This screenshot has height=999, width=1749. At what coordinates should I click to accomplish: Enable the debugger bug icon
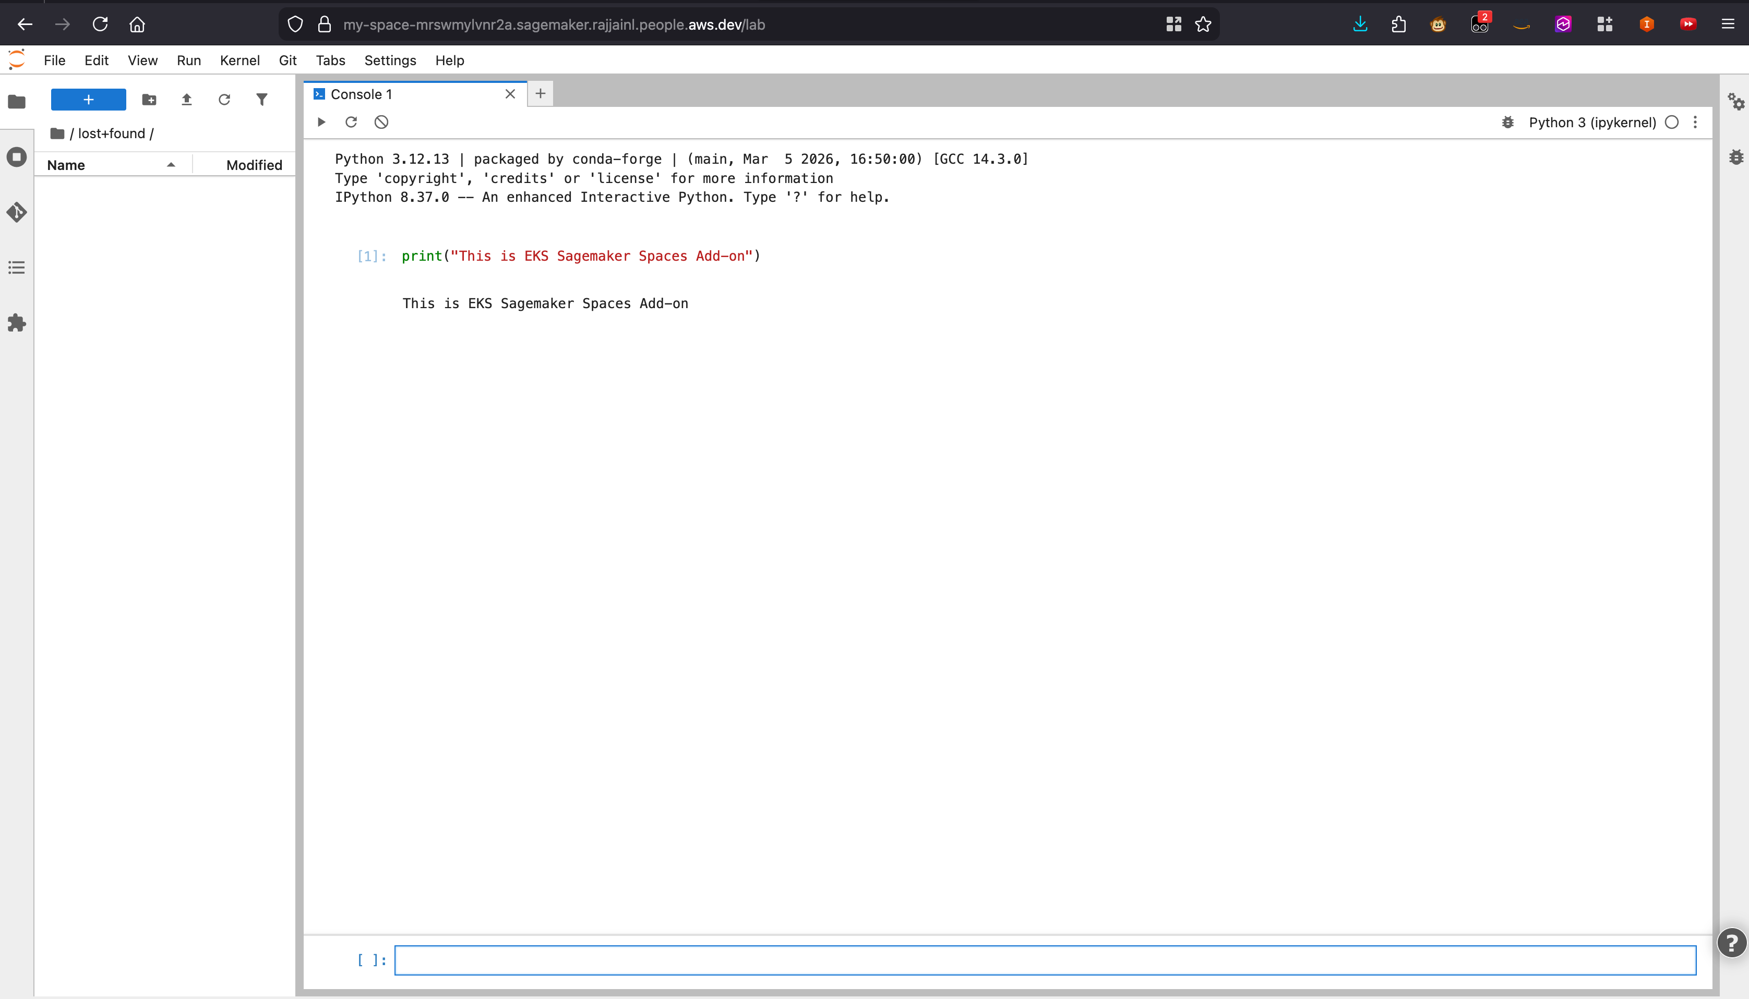(1508, 122)
